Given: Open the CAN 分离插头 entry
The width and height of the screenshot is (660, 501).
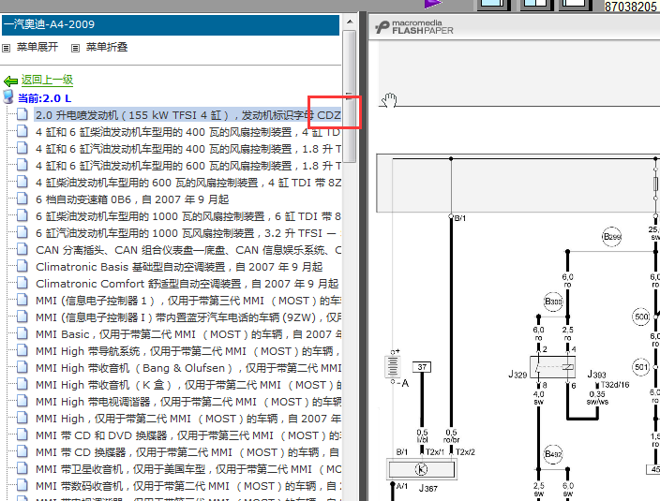Looking at the screenshot, I should (188, 250).
